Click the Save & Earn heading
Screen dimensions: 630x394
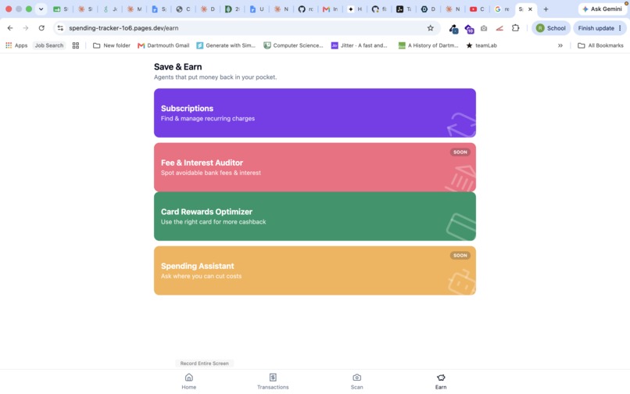[177, 66]
